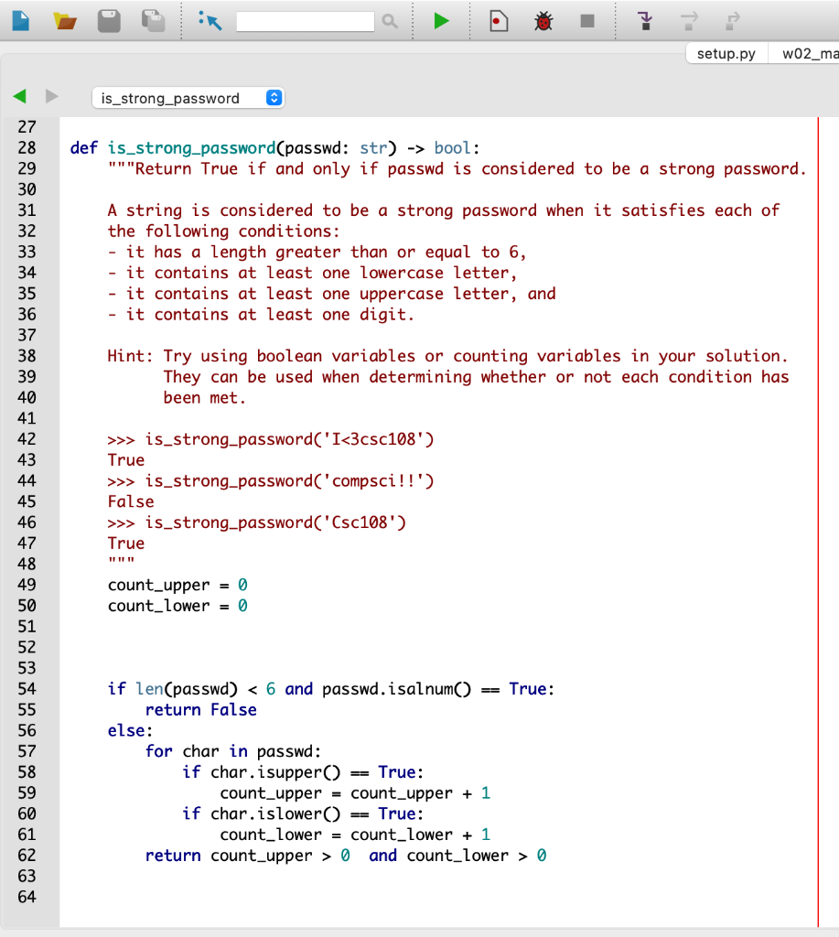The height and width of the screenshot is (937, 839).
Task: Click the dropdown arrows beside is_strong_password
Action: click(273, 97)
